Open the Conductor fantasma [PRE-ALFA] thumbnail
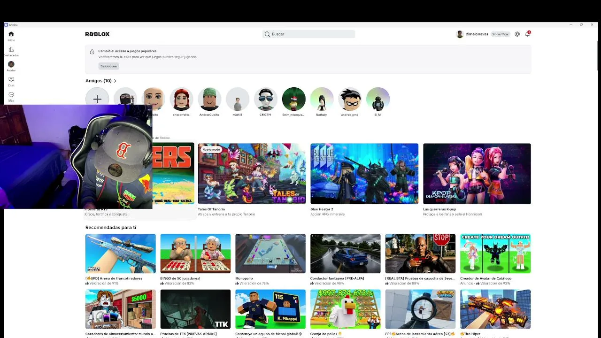The width and height of the screenshot is (601, 338). tap(346, 253)
